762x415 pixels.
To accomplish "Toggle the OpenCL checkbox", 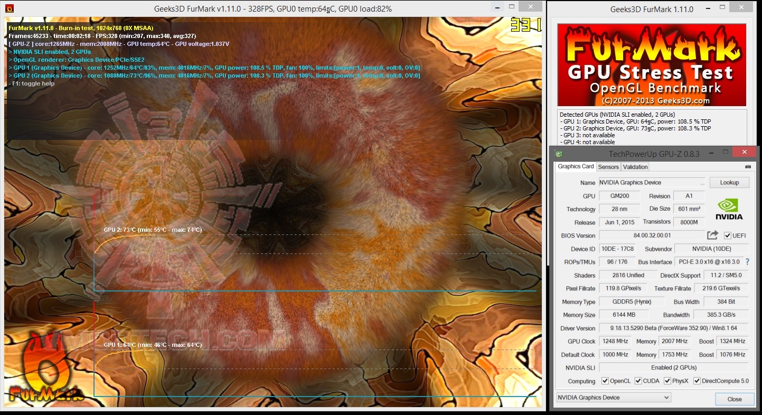I will tap(605, 381).
